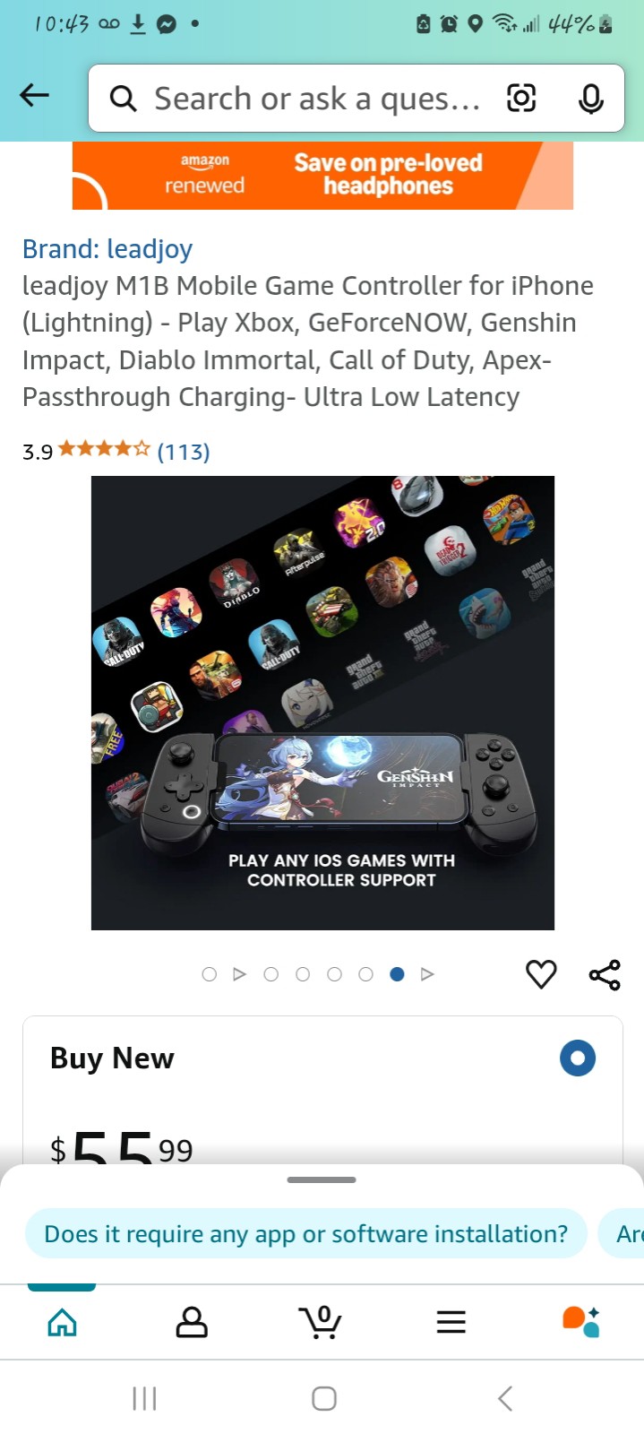
Task: Open the Brand: leadjoy link
Action: [107, 248]
